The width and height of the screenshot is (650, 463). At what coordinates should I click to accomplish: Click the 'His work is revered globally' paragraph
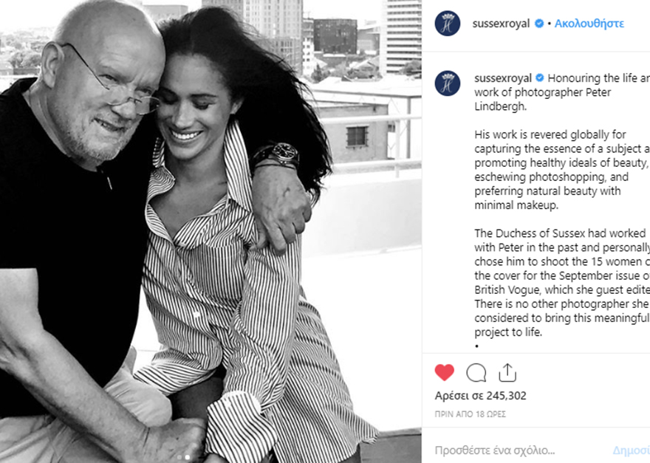click(562, 170)
